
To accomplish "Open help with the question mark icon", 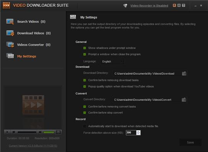I will [183, 5].
